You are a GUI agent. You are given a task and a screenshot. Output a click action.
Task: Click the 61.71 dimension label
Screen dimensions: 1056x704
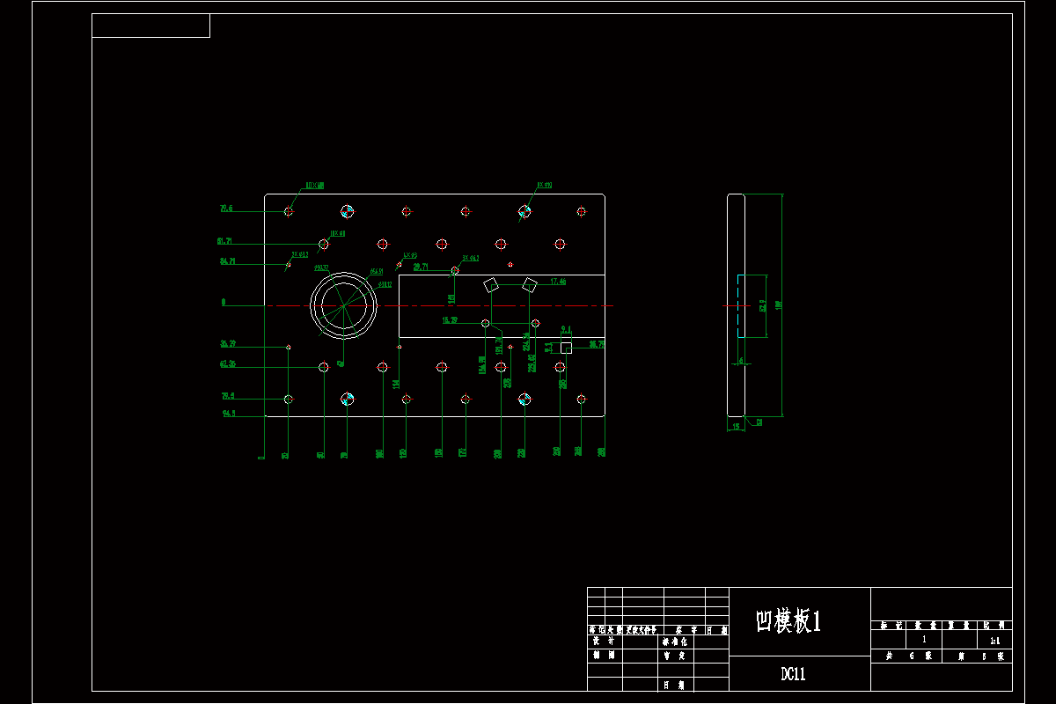pyautogui.click(x=224, y=241)
